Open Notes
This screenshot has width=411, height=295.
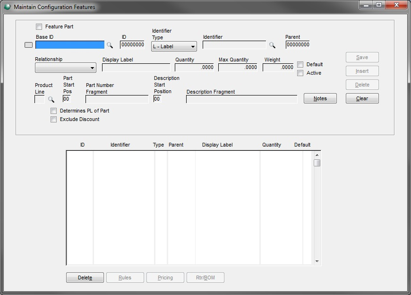click(x=320, y=98)
